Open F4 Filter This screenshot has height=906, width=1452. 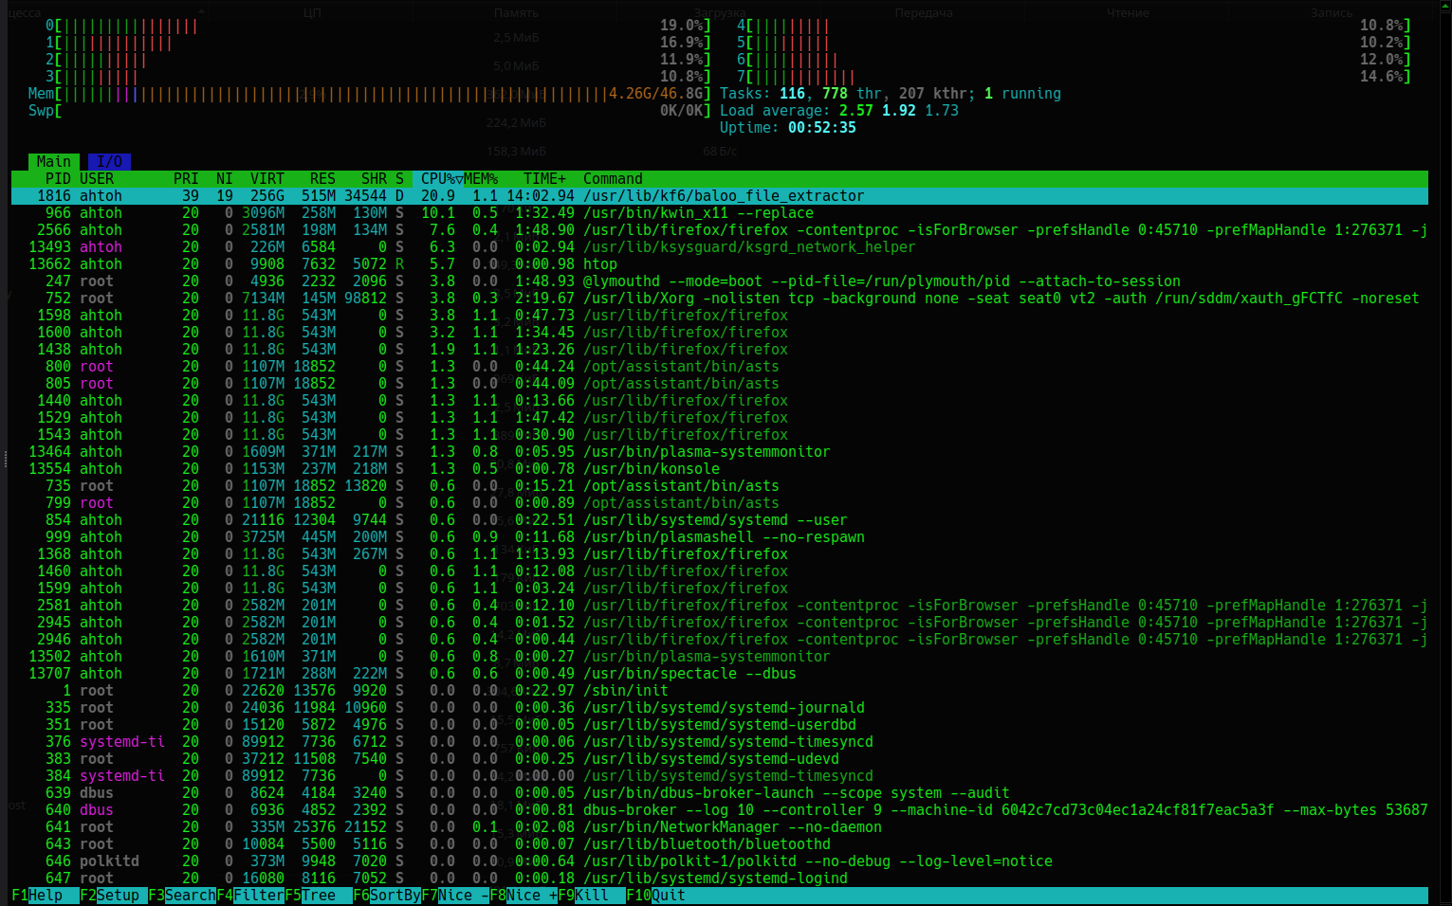250,896
